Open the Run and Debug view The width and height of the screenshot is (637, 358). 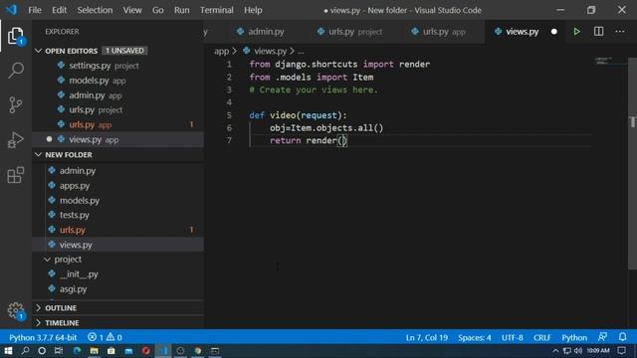(x=16, y=140)
